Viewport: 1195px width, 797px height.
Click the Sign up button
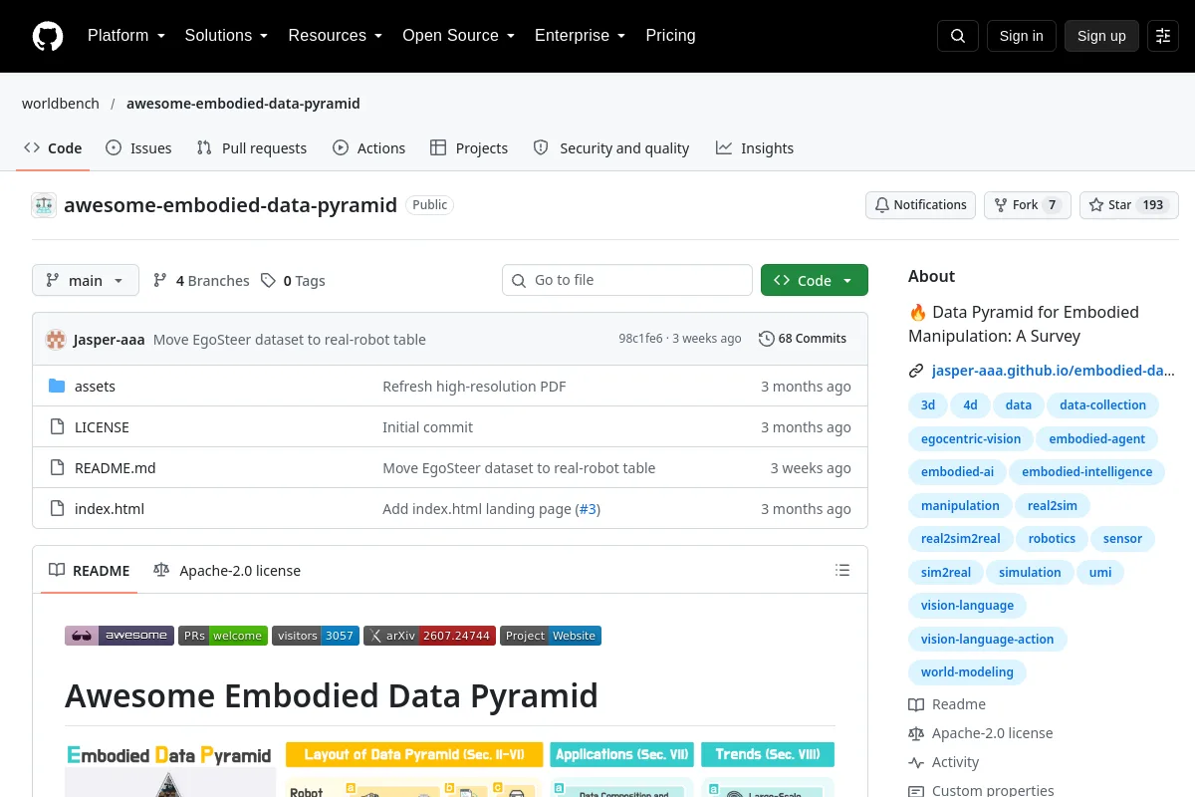click(1101, 36)
